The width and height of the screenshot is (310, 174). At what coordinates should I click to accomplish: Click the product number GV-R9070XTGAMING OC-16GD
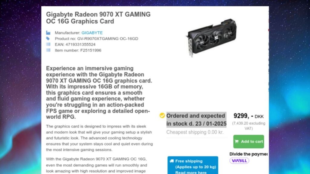pyautogui.click(x=107, y=39)
